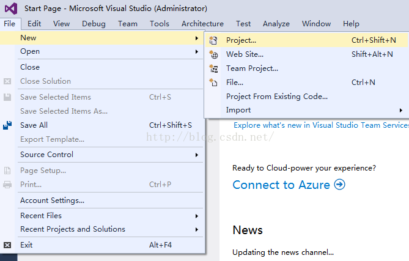409x261 pixels.
Task: Click the Save All floppy disks icon
Action: 7,125
